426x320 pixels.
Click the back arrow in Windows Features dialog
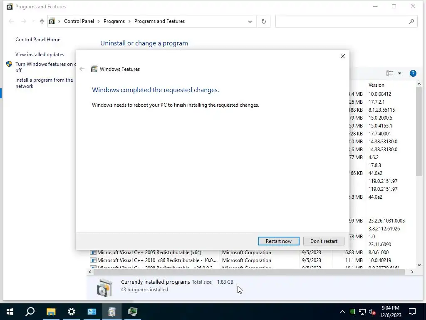[x=82, y=69]
